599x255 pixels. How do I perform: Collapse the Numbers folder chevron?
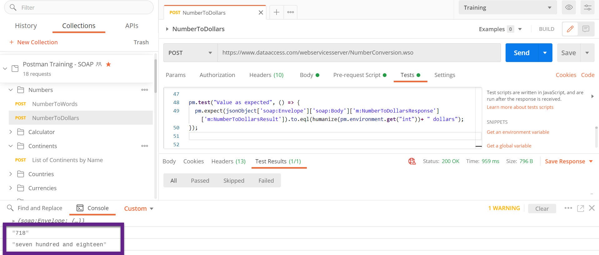(x=11, y=90)
